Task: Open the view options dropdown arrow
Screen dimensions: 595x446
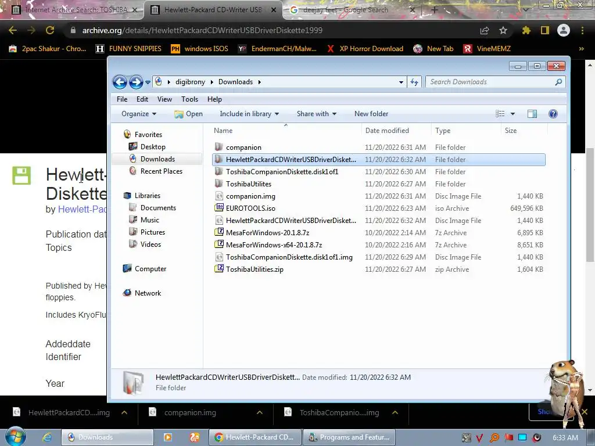Action: click(512, 114)
